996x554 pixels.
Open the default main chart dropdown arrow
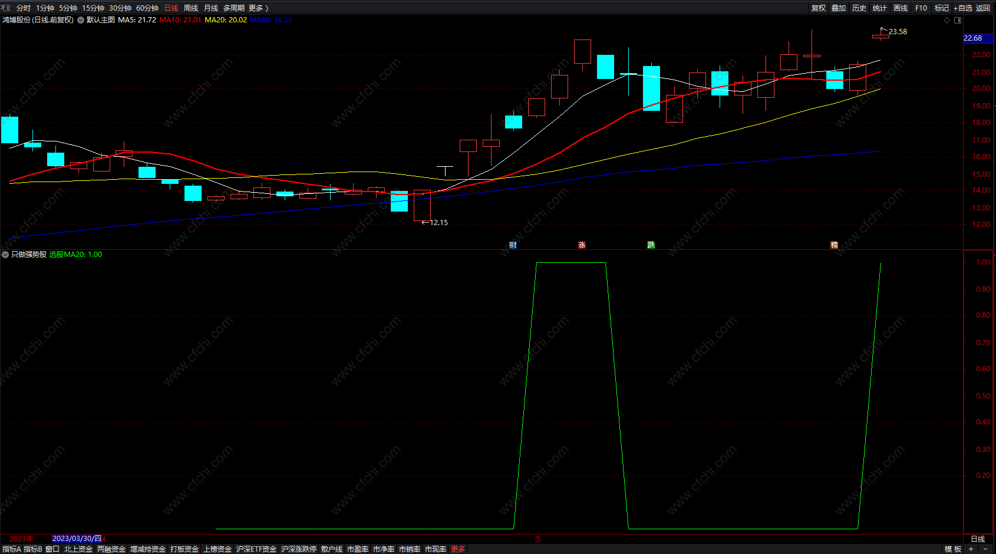81,20
